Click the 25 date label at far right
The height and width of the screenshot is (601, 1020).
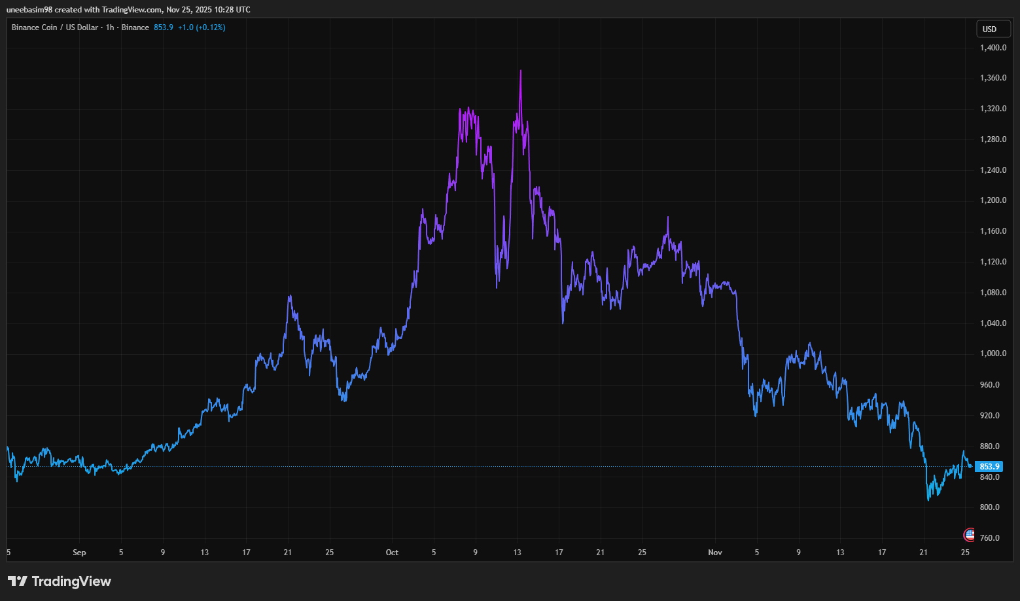coord(965,553)
